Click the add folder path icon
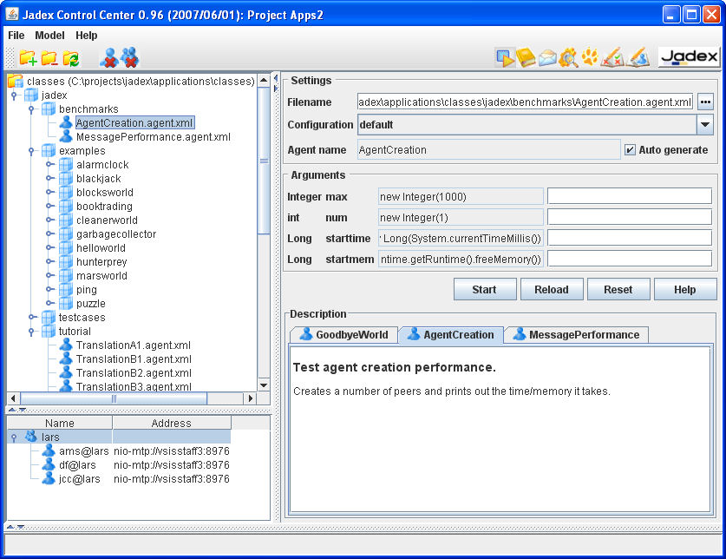726x559 pixels. tap(27, 58)
